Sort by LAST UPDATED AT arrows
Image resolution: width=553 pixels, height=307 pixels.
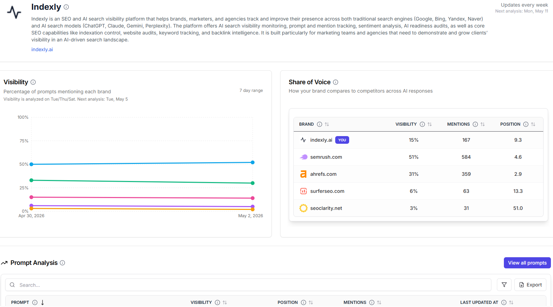pyautogui.click(x=511, y=302)
